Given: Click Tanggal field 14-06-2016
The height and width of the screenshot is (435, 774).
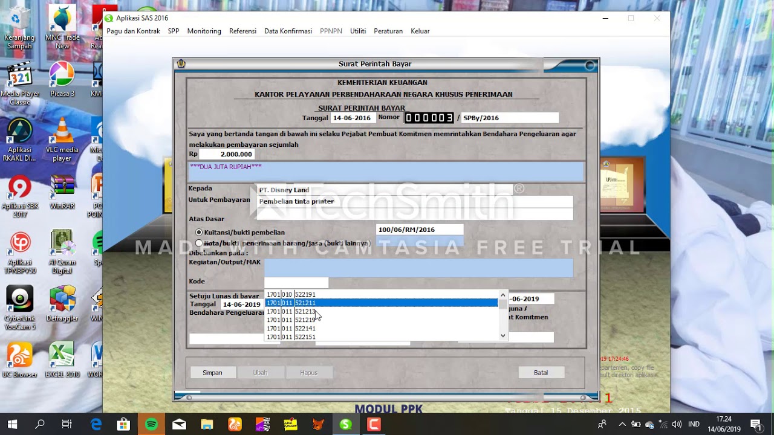Looking at the screenshot, I should click(x=352, y=118).
